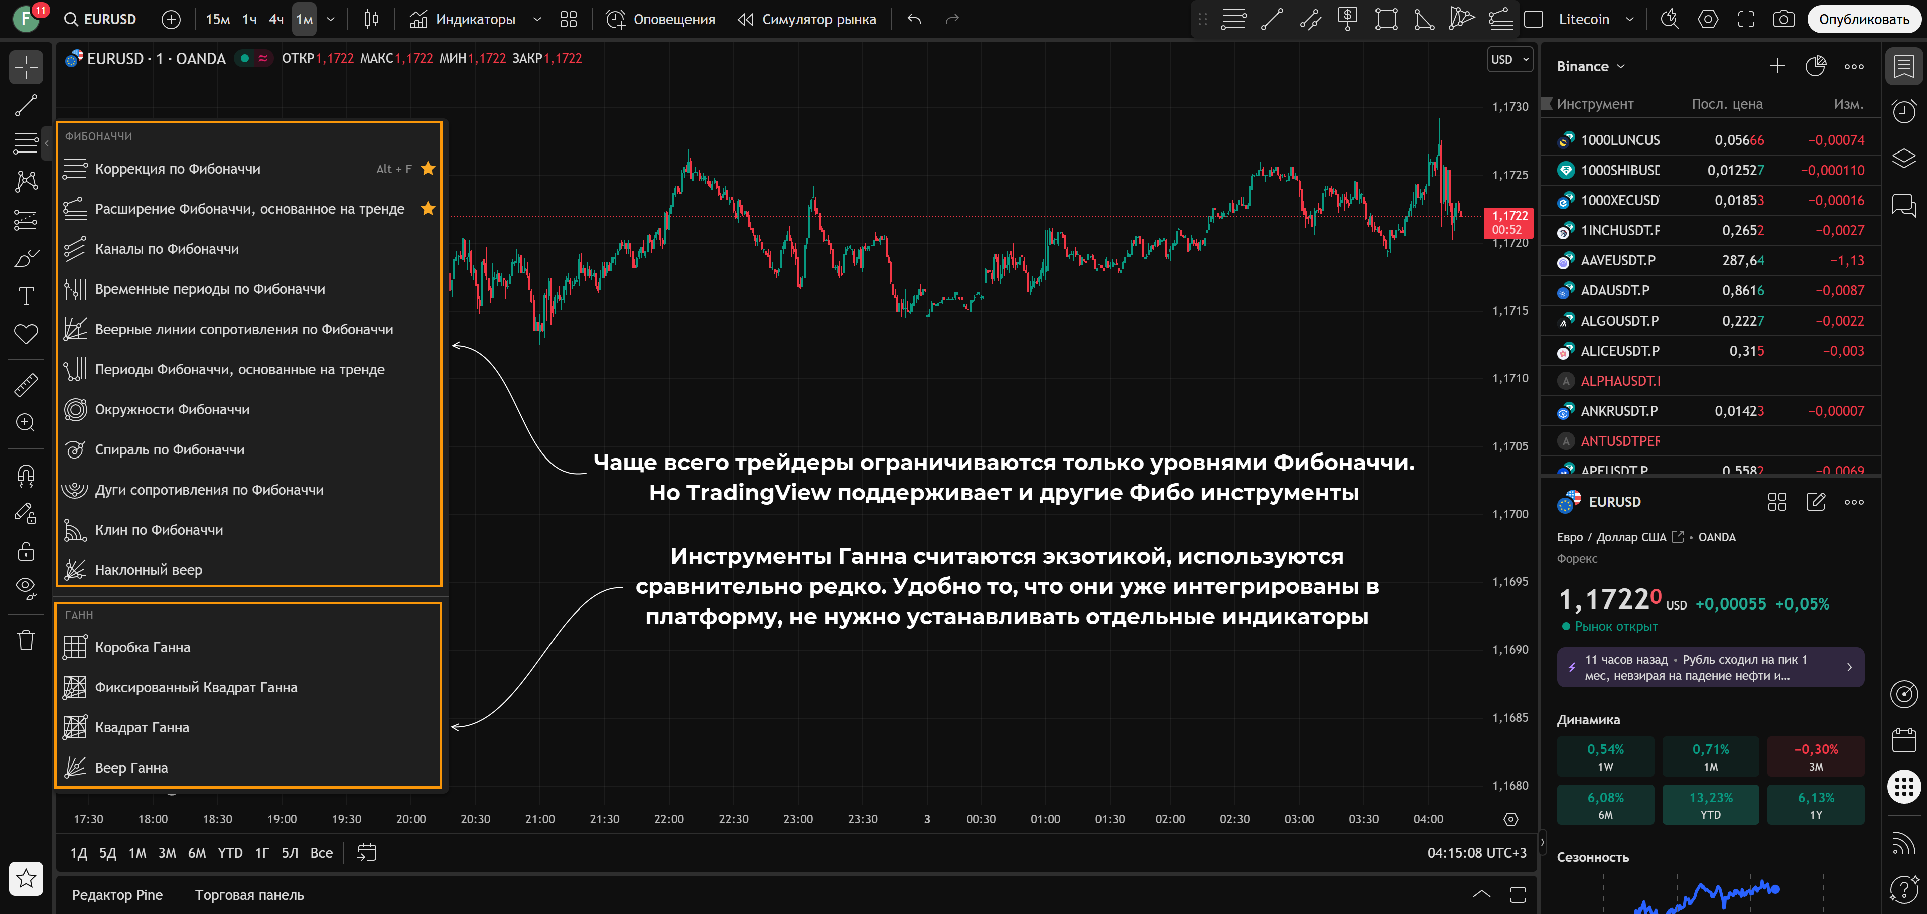The image size is (1927, 914).
Task: Select the 6M range button
Action: click(197, 853)
